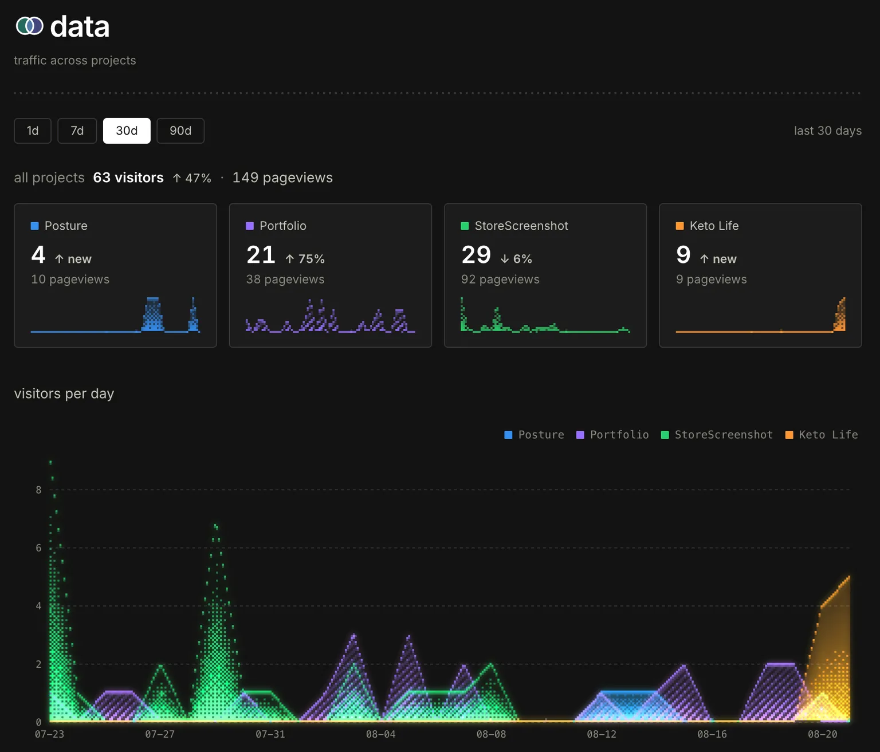Click the Keto Life sparkline chart
The image size is (880, 752).
tap(761, 314)
